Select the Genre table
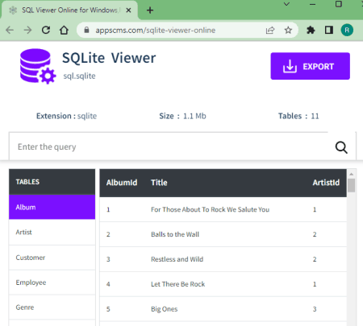Screen dimensions: 363x326 coord(52,307)
